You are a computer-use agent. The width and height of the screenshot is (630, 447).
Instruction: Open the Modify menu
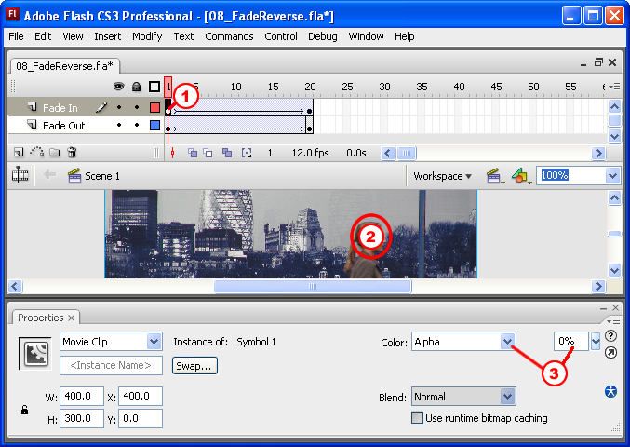[x=147, y=36]
